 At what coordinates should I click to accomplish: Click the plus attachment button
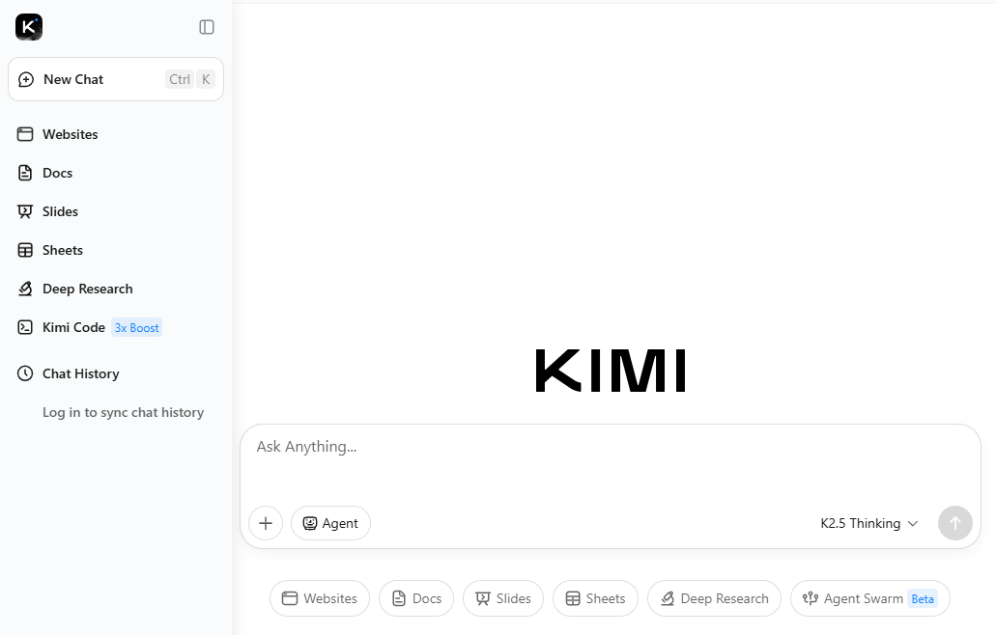click(x=266, y=523)
